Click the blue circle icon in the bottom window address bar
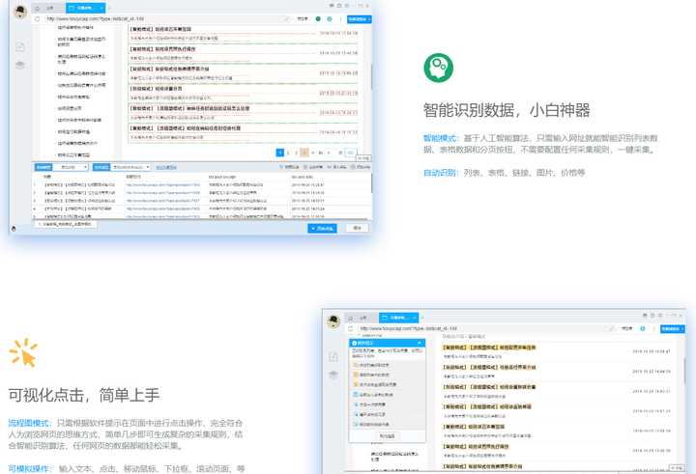696x474 pixels. click(642, 328)
